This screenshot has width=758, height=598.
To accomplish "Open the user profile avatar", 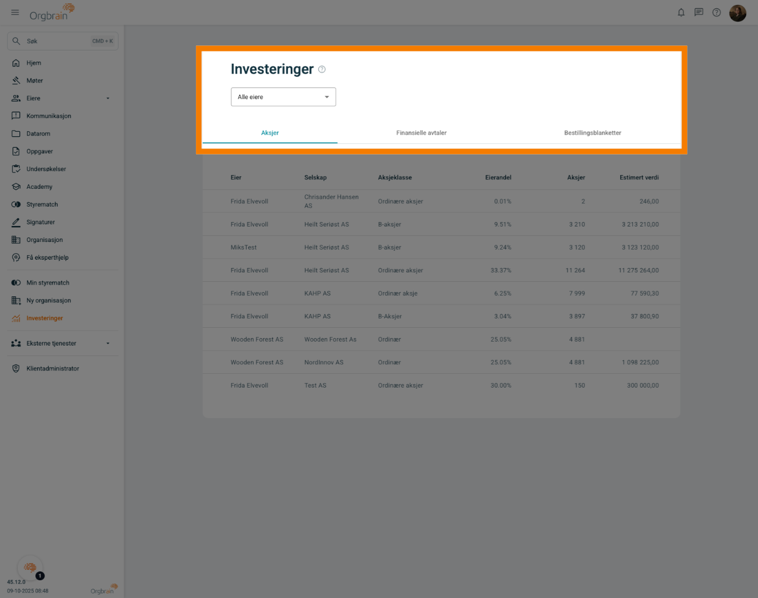I will tap(738, 13).
